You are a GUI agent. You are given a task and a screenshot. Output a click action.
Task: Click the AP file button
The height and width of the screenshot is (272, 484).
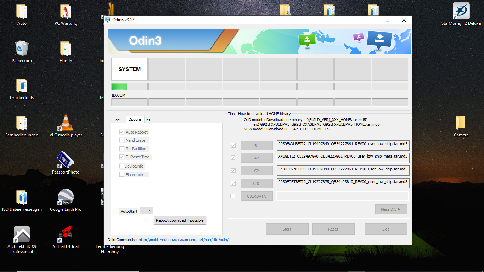257,158
